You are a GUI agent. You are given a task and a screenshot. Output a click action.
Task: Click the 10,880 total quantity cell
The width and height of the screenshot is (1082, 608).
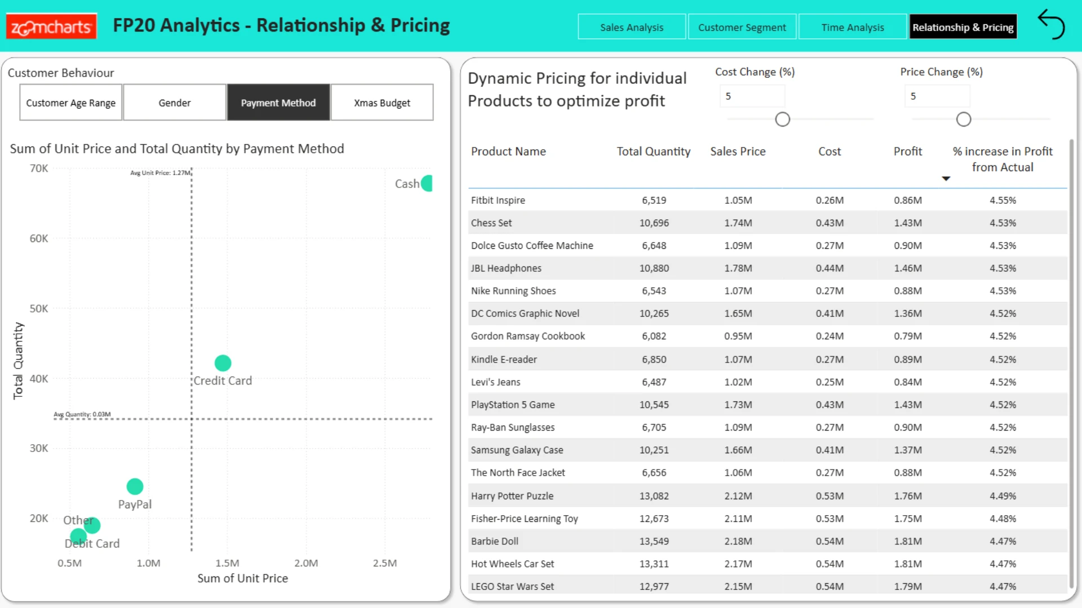(654, 269)
